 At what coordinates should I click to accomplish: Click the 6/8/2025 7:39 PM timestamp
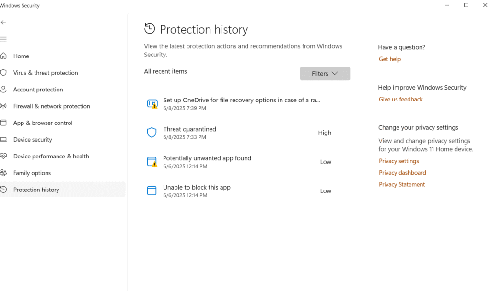pyautogui.click(x=185, y=108)
